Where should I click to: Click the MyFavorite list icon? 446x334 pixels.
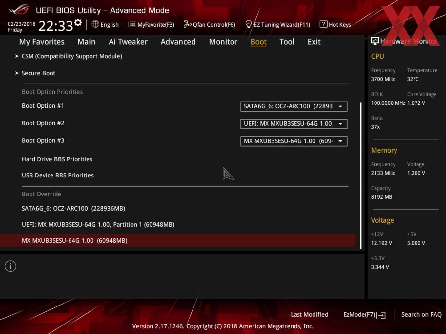(x=132, y=24)
